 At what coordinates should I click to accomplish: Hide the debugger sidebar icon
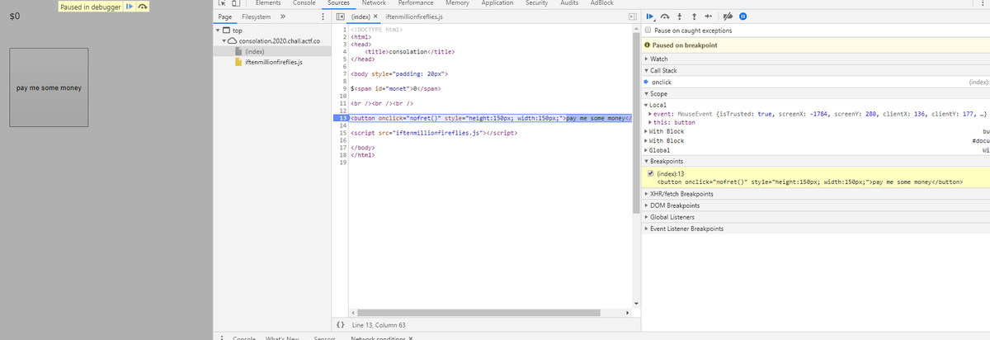click(x=633, y=17)
